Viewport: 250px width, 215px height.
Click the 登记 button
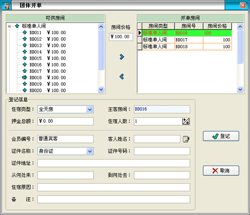coord(221,136)
